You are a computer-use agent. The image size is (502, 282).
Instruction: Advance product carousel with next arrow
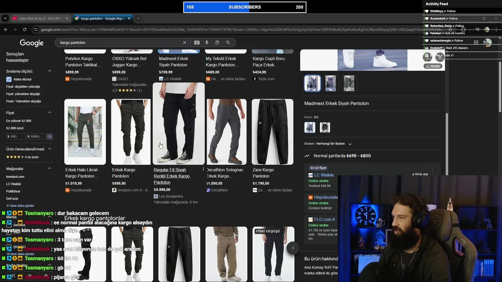coord(293,248)
